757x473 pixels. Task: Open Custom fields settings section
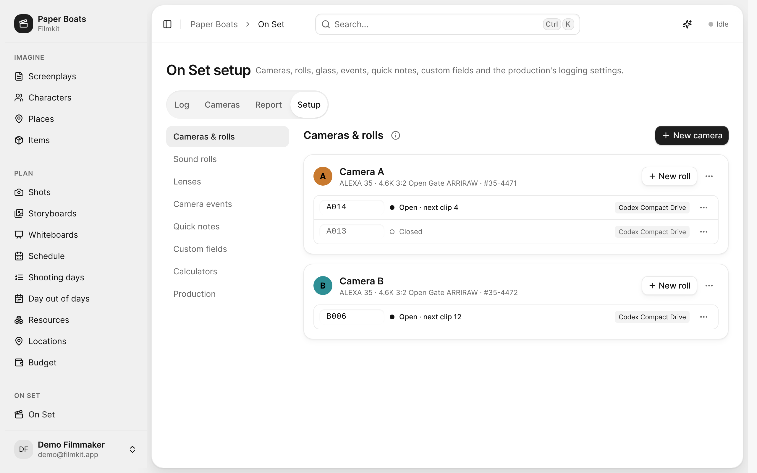tap(227, 249)
